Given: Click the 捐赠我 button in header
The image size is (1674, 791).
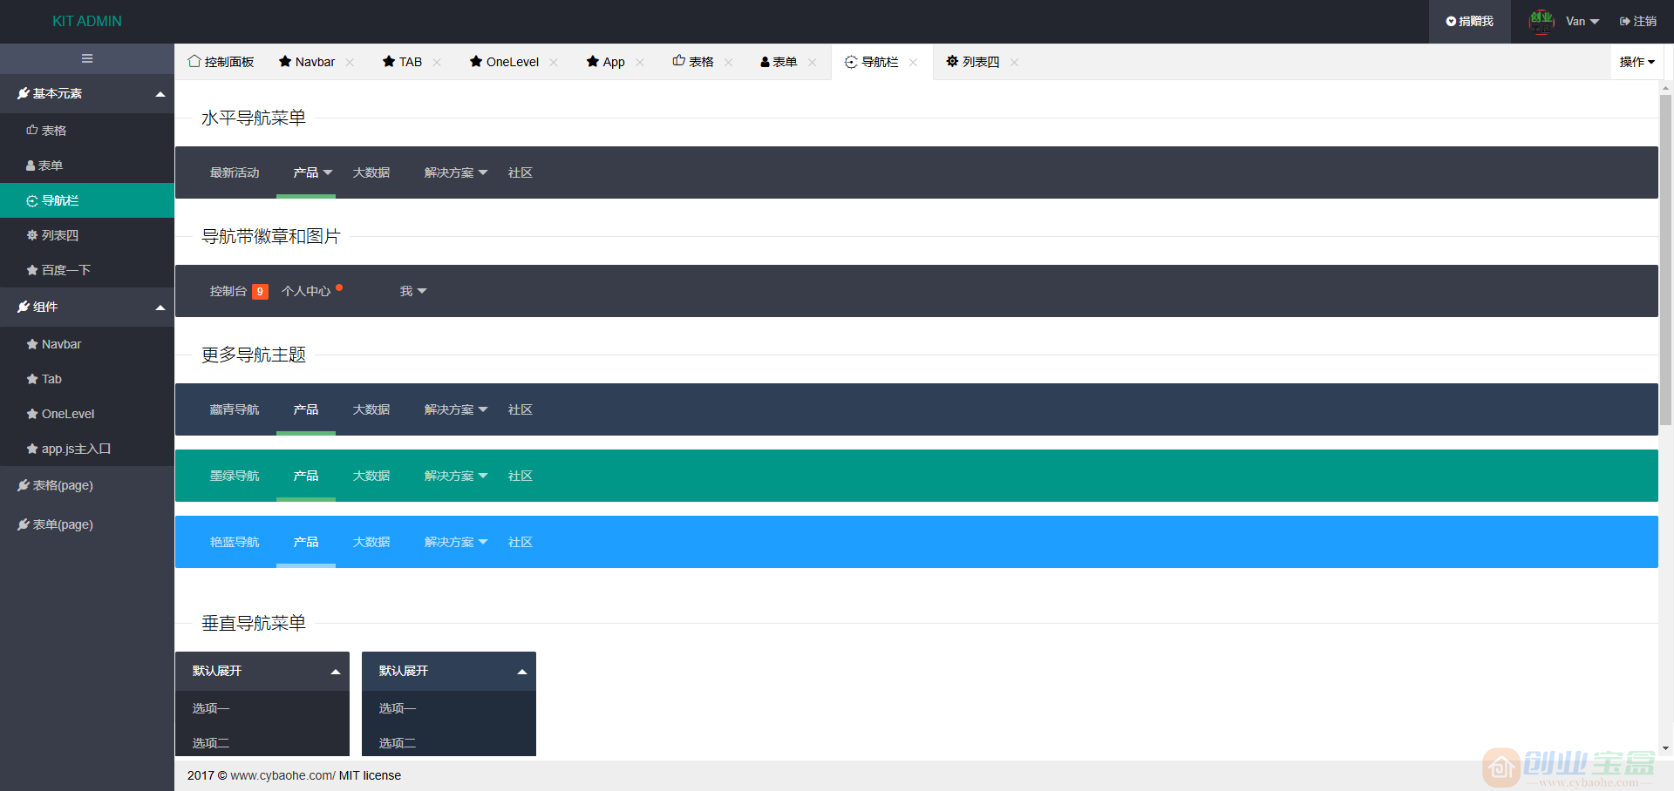Looking at the screenshot, I should (1469, 21).
